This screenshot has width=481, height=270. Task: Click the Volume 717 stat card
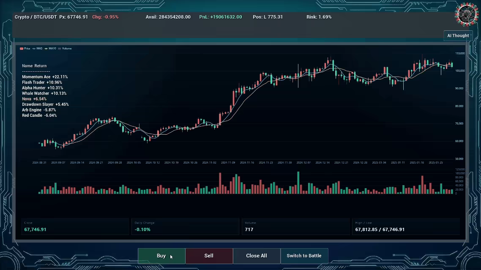tap(296, 227)
